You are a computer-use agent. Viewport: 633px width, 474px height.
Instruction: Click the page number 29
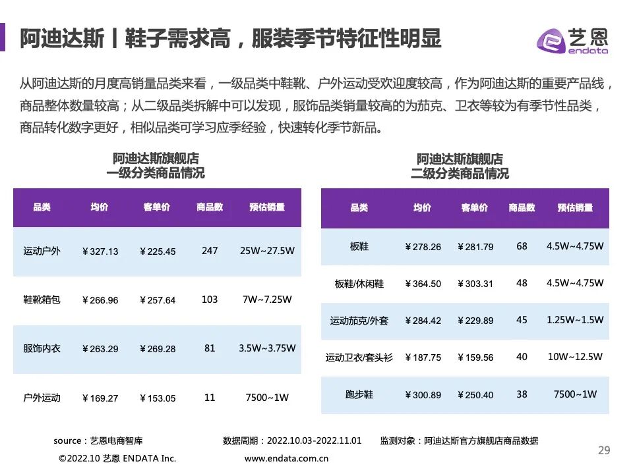point(604,450)
